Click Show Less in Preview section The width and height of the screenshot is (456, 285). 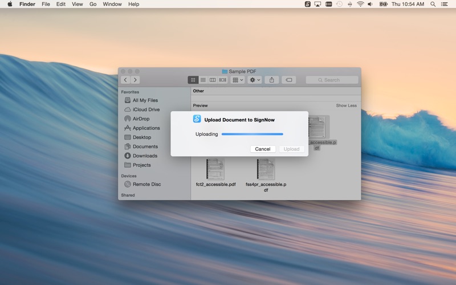coord(346,105)
